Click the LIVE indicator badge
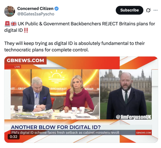Image resolution: width=161 pixels, height=148 pixels. tap(17, 67)
